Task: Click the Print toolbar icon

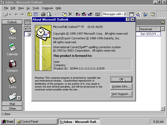Action: [43, 14]
